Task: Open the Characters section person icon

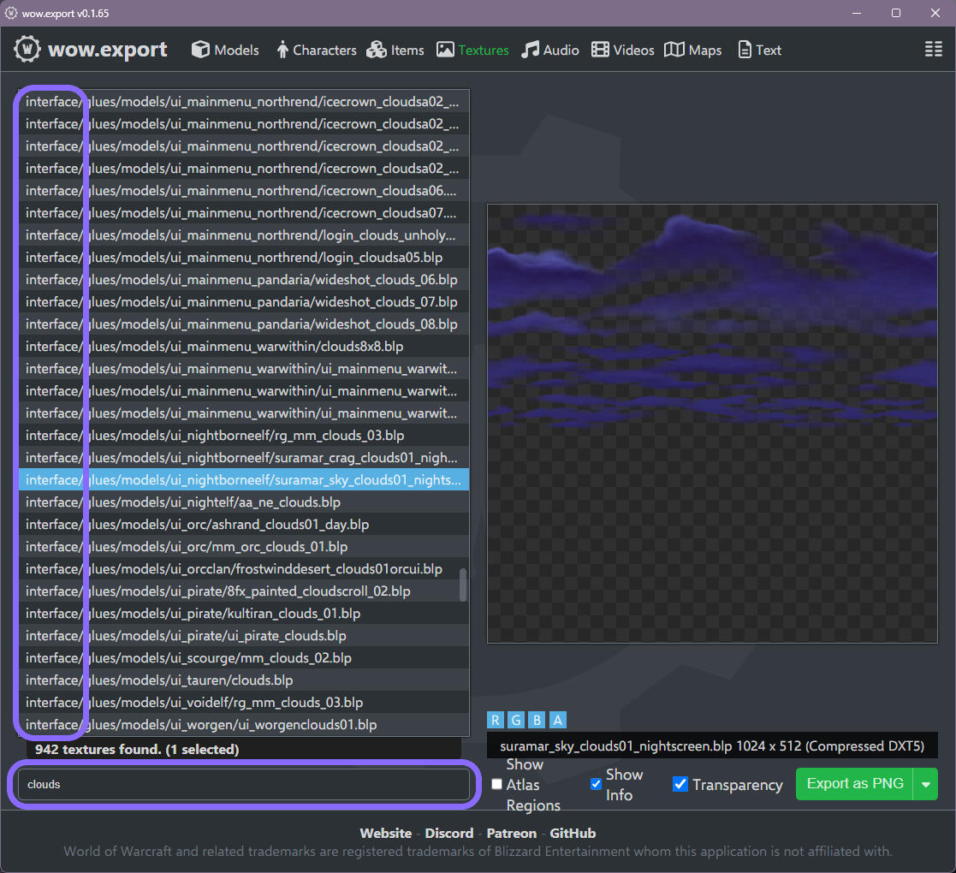Action: (x=282, y=50)
